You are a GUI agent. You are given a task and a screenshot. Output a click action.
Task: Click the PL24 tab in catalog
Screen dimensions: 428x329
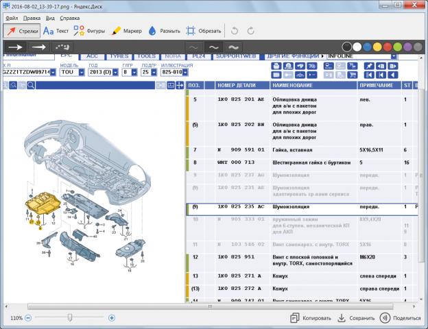coord(199,56)
